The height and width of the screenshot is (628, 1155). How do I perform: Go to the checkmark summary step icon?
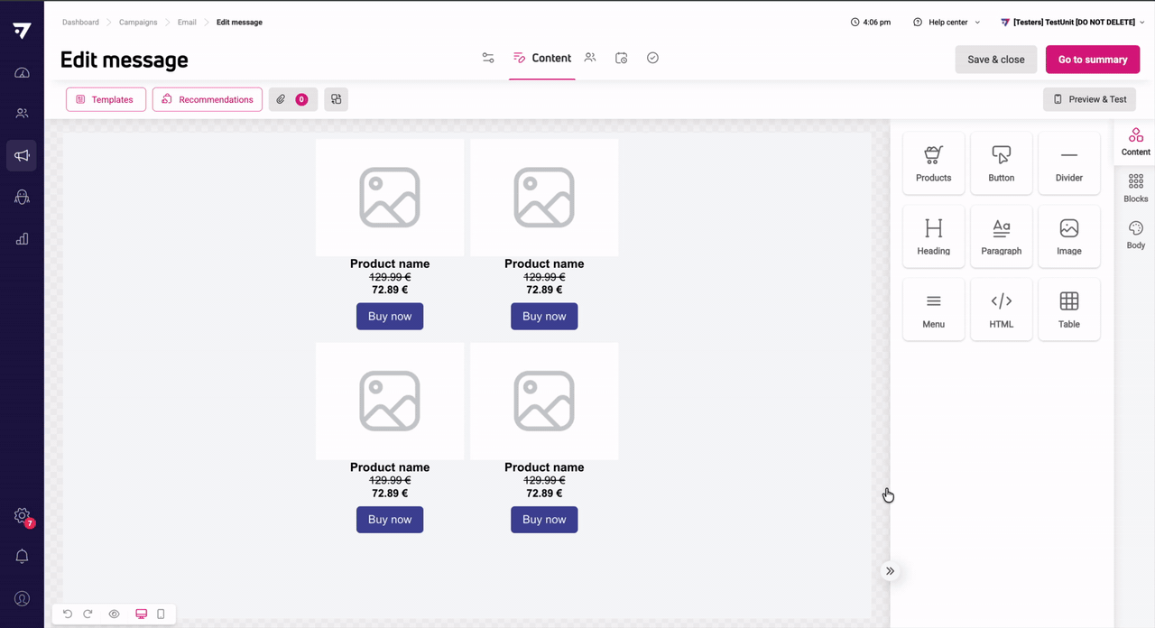(x=652, y=58)
